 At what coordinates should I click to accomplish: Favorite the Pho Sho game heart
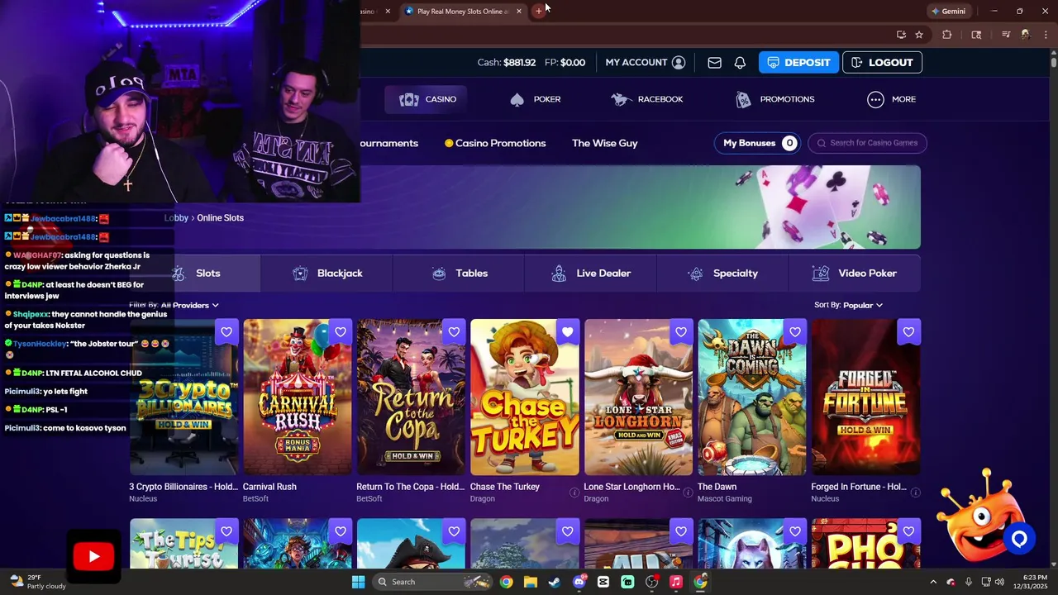click(908, 531)
